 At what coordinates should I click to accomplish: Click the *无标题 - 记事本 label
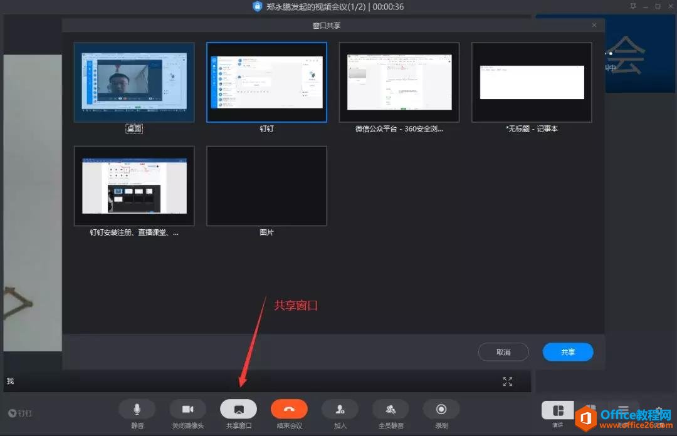(x=532, y=128)
